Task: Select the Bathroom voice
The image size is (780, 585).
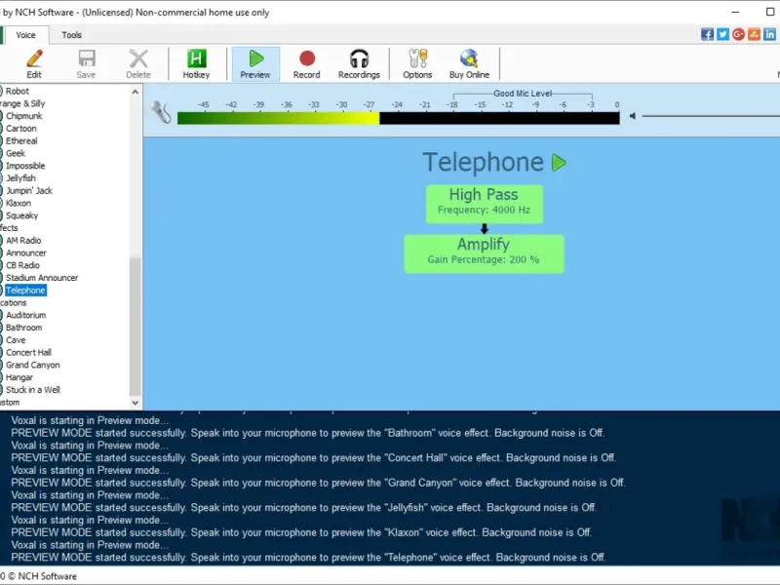Action: click(x=23, y=328)
